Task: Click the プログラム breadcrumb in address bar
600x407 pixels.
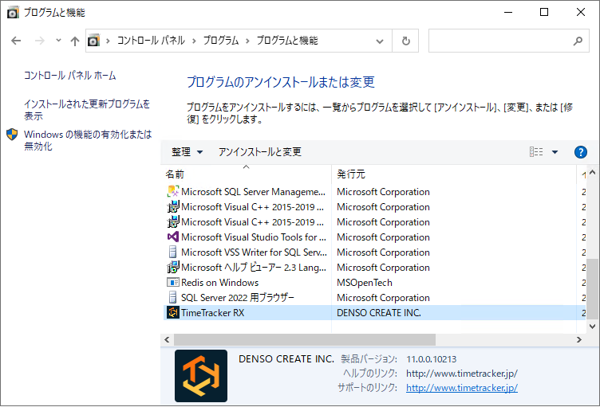Action: pos(220,41)
